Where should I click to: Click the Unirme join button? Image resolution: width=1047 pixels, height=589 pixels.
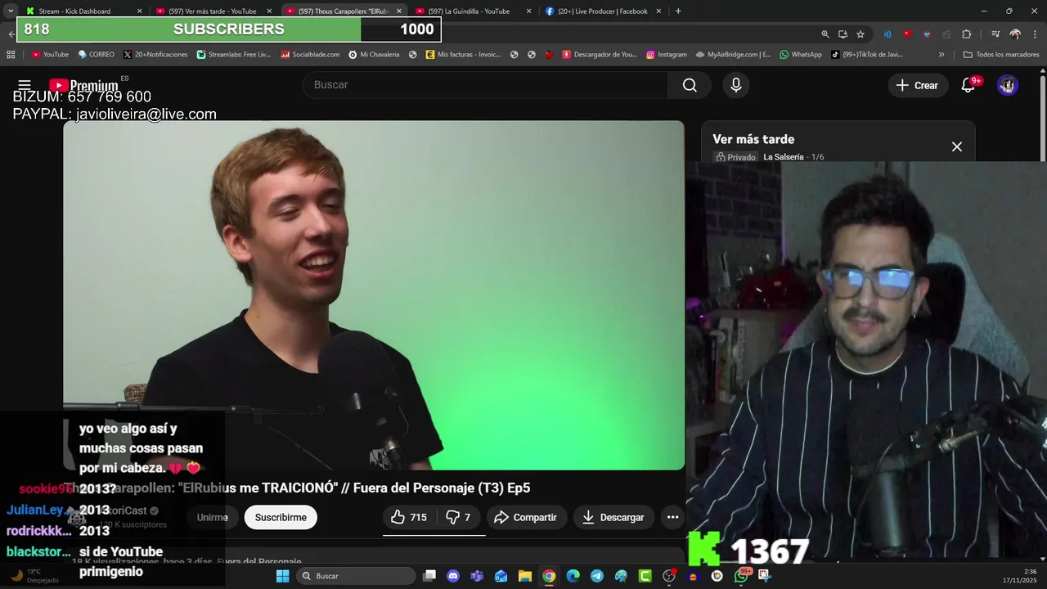213,517
